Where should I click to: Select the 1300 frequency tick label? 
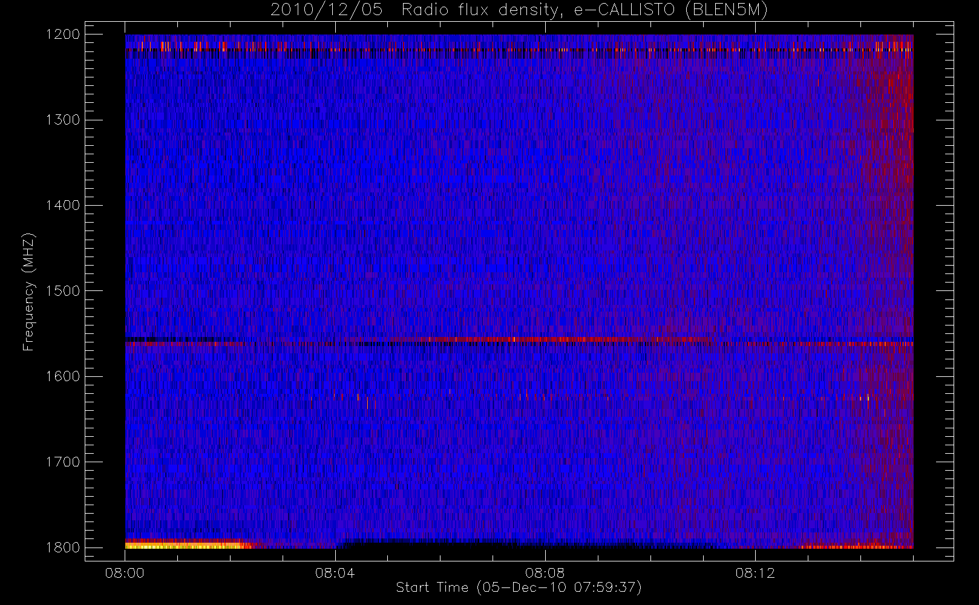[63, 120]
